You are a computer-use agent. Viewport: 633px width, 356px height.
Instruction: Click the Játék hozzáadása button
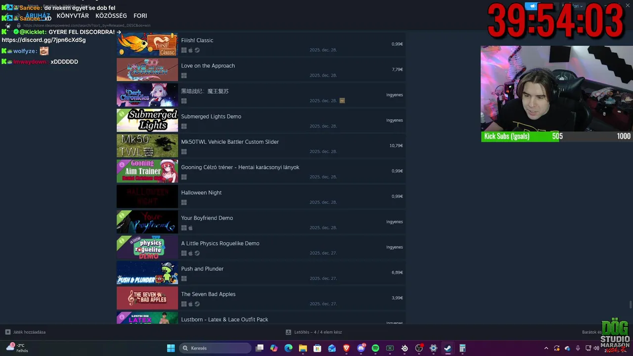tap(25, 332)
